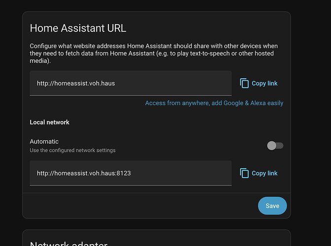The width and height of the screenshot is (331, 246).
Task: Click the copy icon beside homeassist.voh.haus URL
Action: [x=244, y=83]
